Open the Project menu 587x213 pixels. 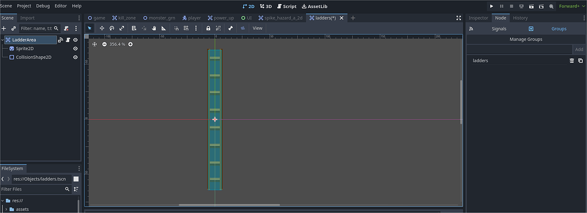click(25, 6)
